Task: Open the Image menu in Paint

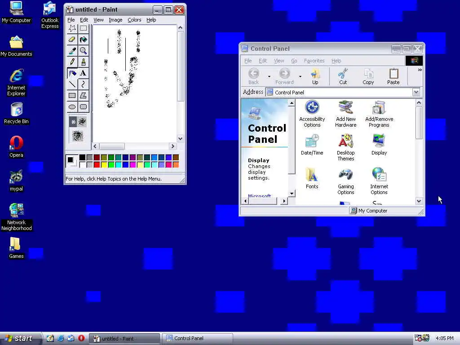Action: click(x=115, y=20)
